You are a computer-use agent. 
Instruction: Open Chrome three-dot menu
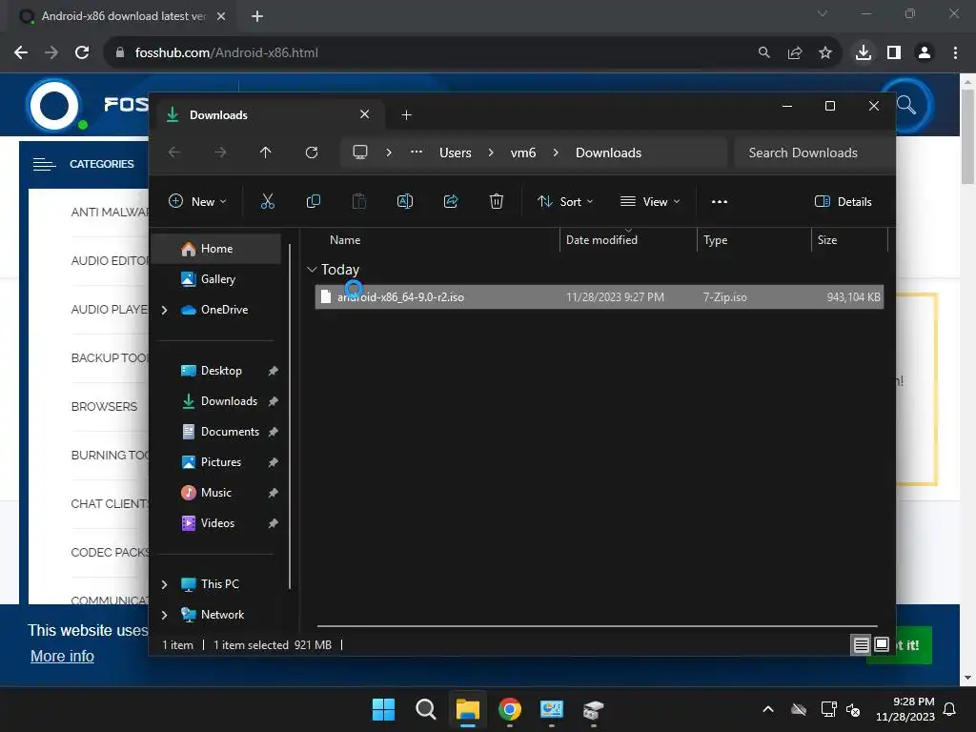point(955,53)
